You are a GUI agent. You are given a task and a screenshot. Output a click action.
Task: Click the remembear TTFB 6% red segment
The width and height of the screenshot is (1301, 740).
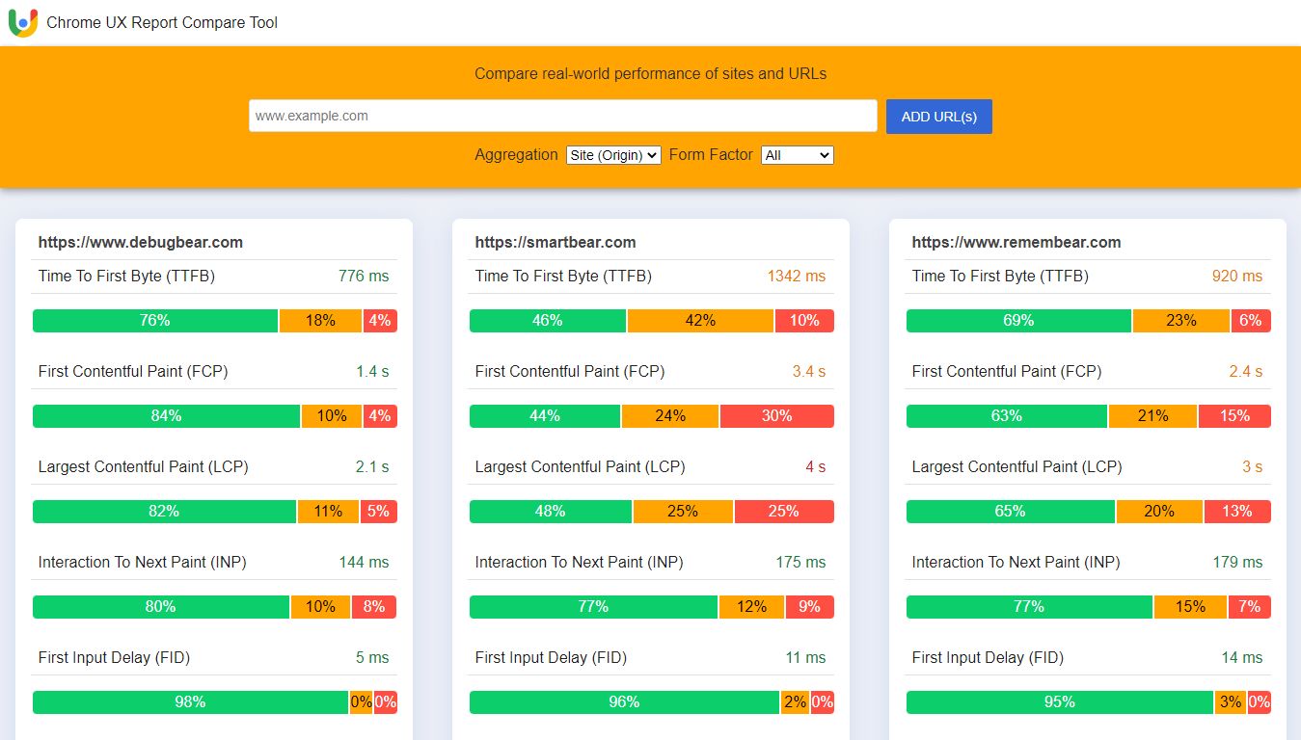click(1251, 321)
